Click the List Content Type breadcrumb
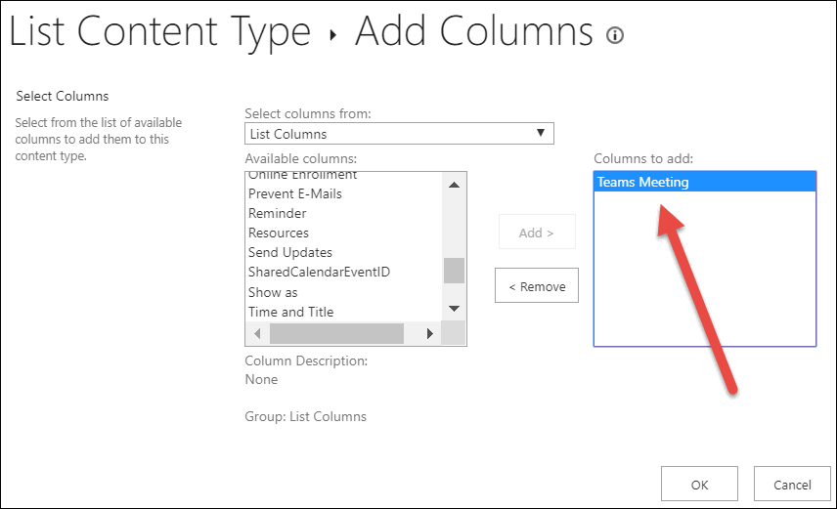837x509 pixels. (x=159, y=31)
